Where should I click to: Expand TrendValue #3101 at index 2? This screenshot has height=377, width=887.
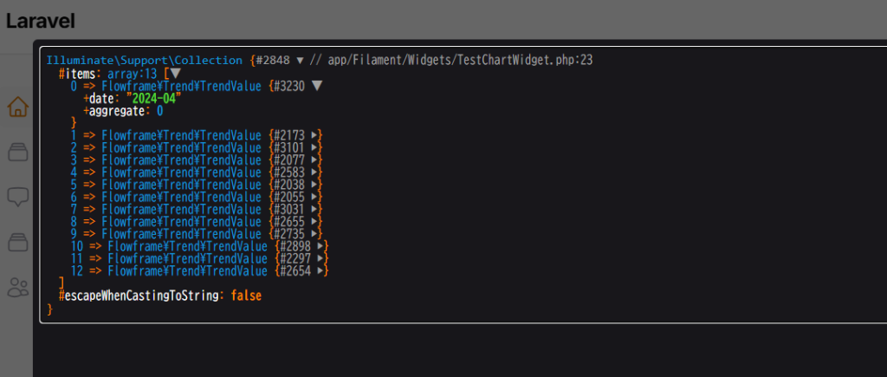coord(317,147)
